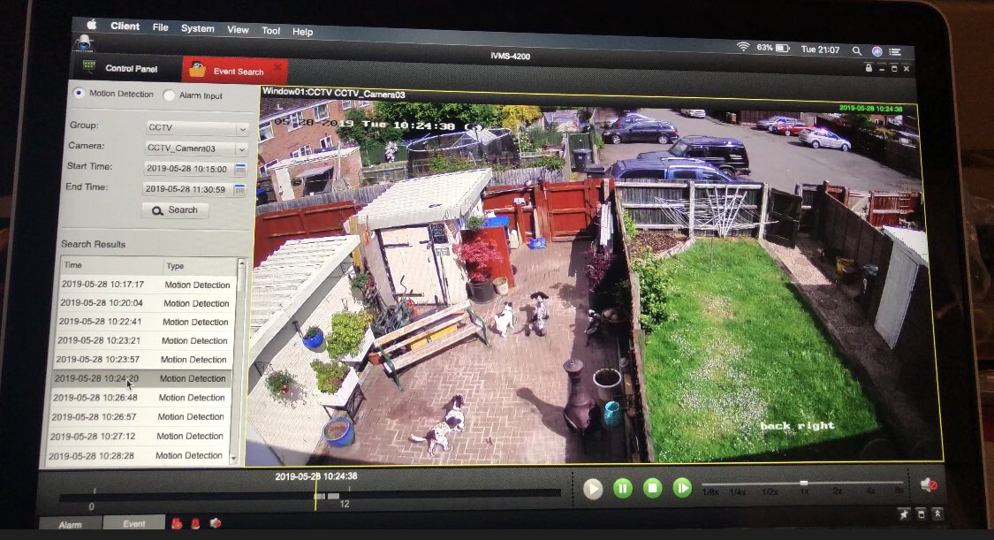
Task: Select the 10:22:41 motion event
Action: pos(145,322)
